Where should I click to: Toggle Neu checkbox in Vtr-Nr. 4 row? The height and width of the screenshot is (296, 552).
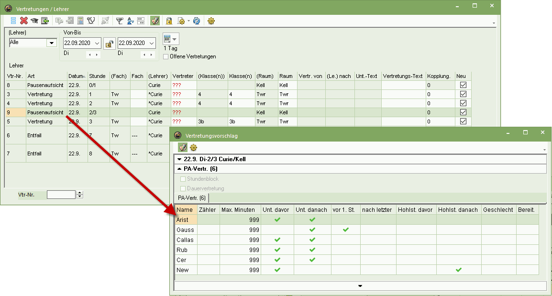tap(463, 103)
